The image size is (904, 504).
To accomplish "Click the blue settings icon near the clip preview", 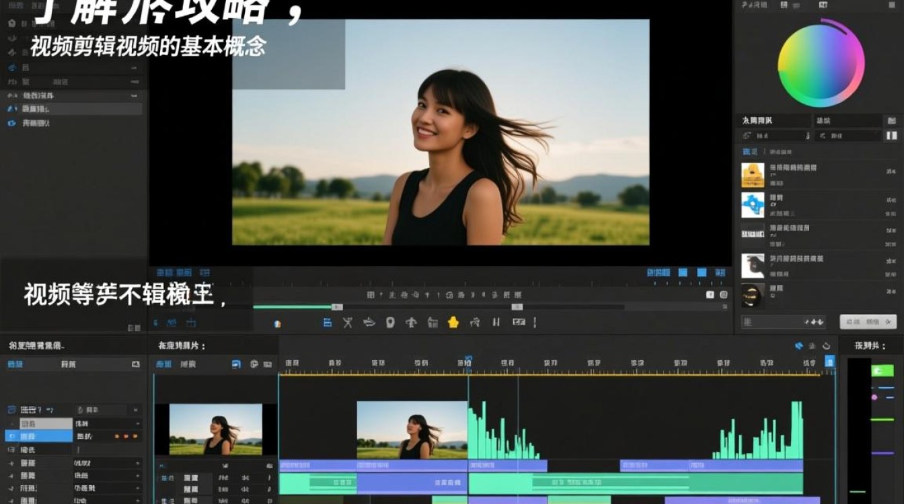I will (237, 364).
